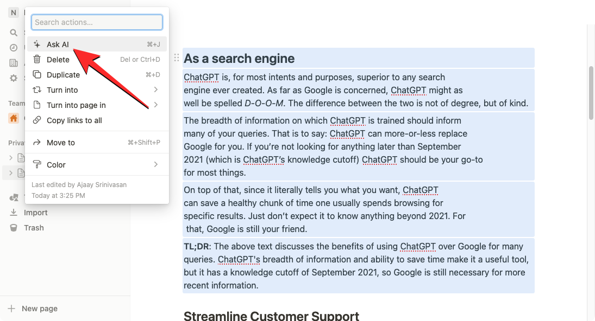Select Turn into page in menu entry
595x321 pixels.
coord(76,105)
